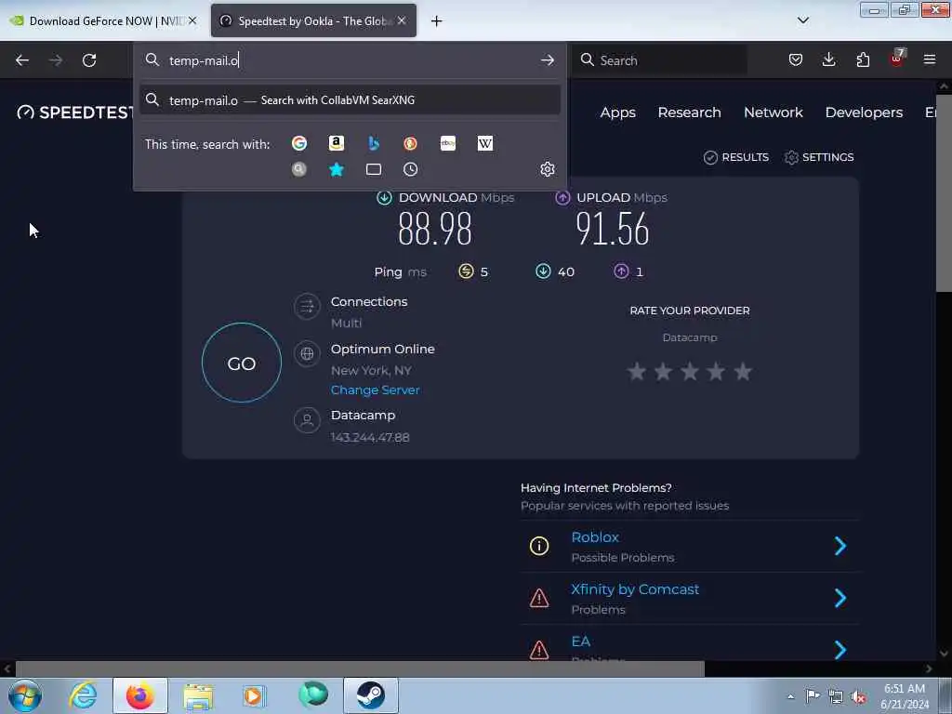This screenshot has height=714, width=952.
Task: Start the test with the GO button
Action: click(x=242, y=363)
